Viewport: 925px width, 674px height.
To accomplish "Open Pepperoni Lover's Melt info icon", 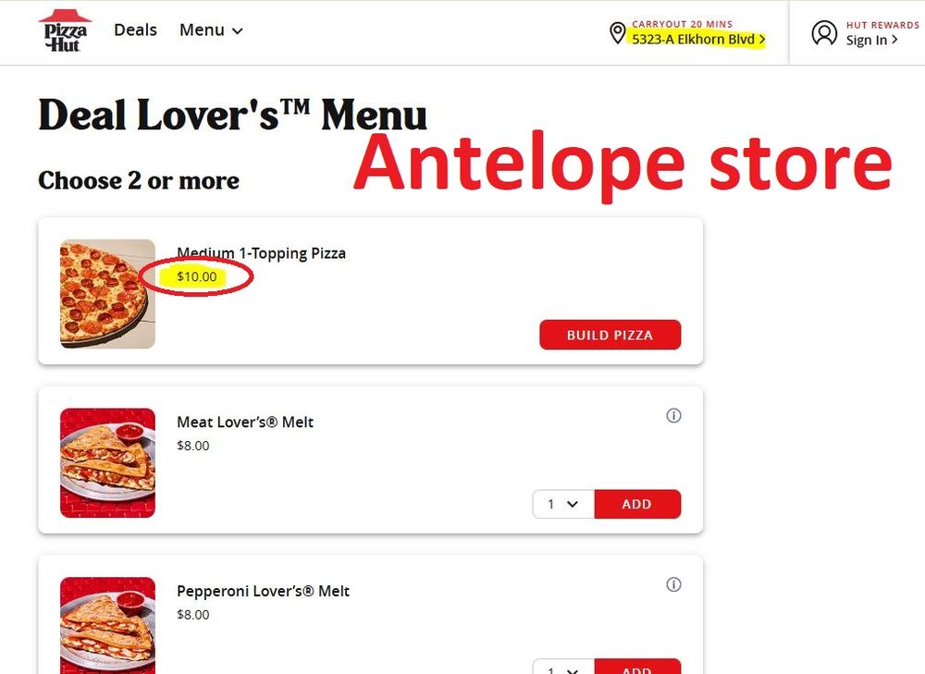I will tap(673, 584).
